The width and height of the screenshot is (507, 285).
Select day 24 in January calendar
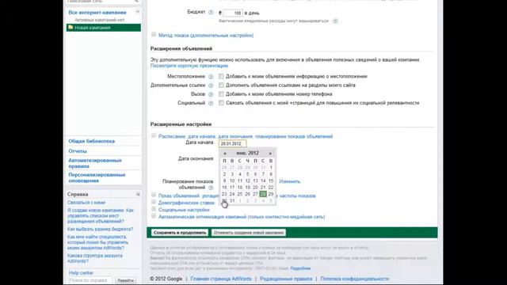(x=232, y=194)
